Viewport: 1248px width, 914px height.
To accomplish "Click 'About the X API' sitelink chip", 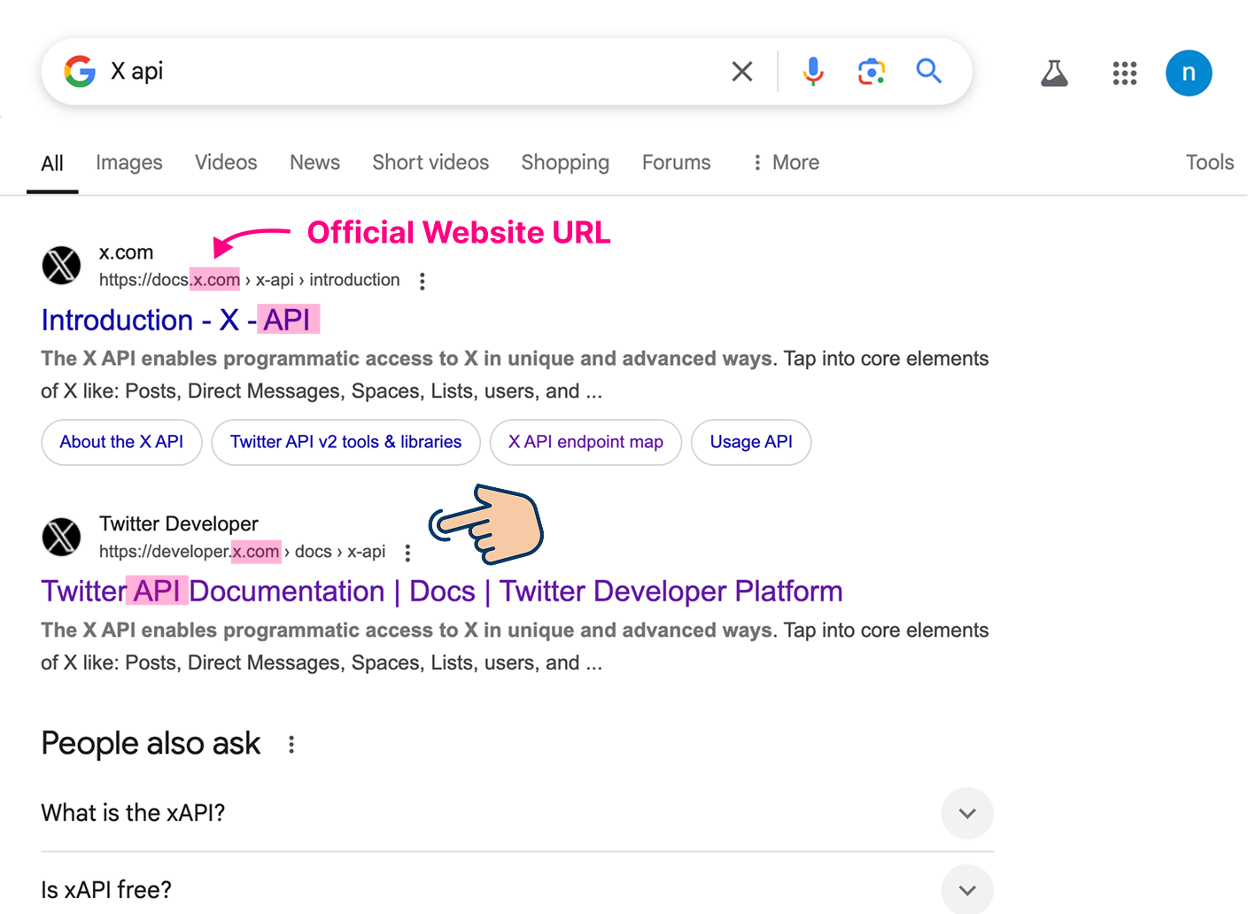I will coord(121,442).
